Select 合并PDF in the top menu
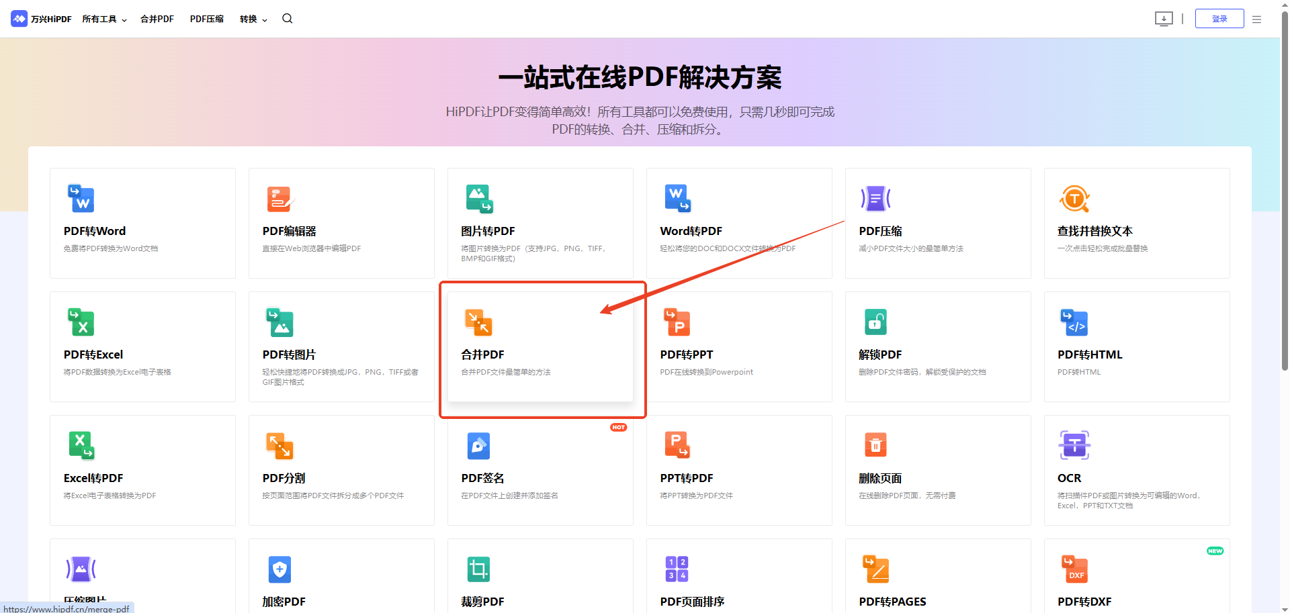Viewport: 1290px width, 613px height. point(157,19)
